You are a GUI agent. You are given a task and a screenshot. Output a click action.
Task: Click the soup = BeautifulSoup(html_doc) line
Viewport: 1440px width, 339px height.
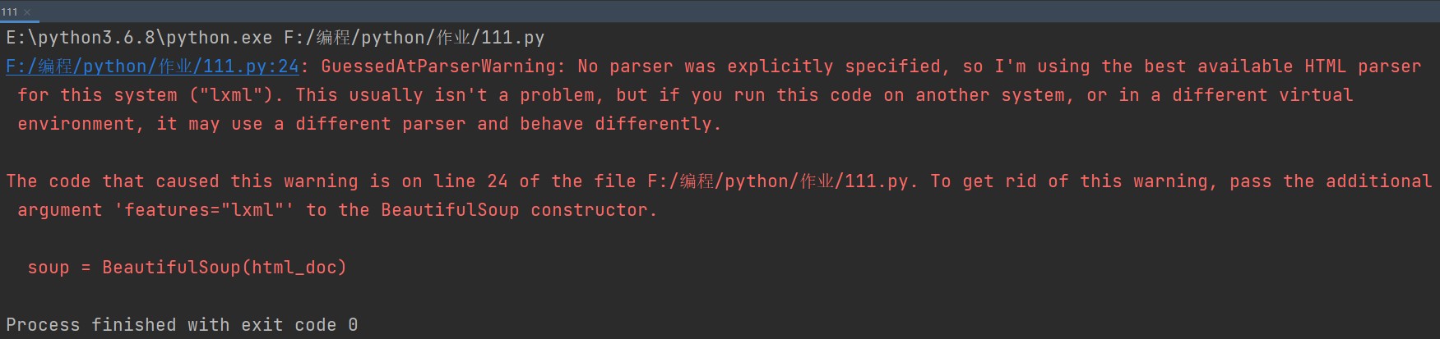pos(187,268)
